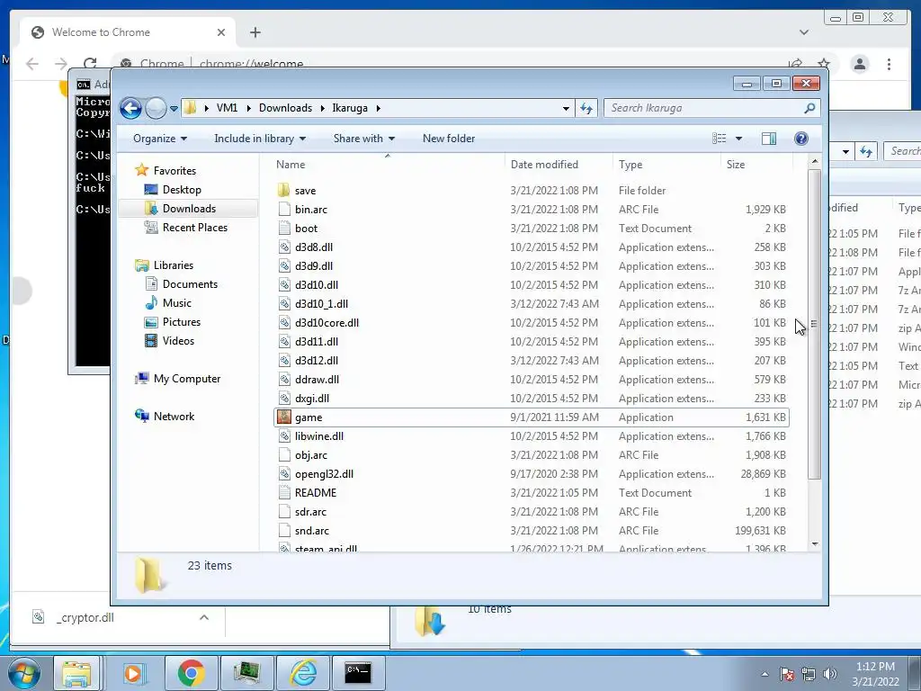Open Desktop in the navigation pane

182,190
